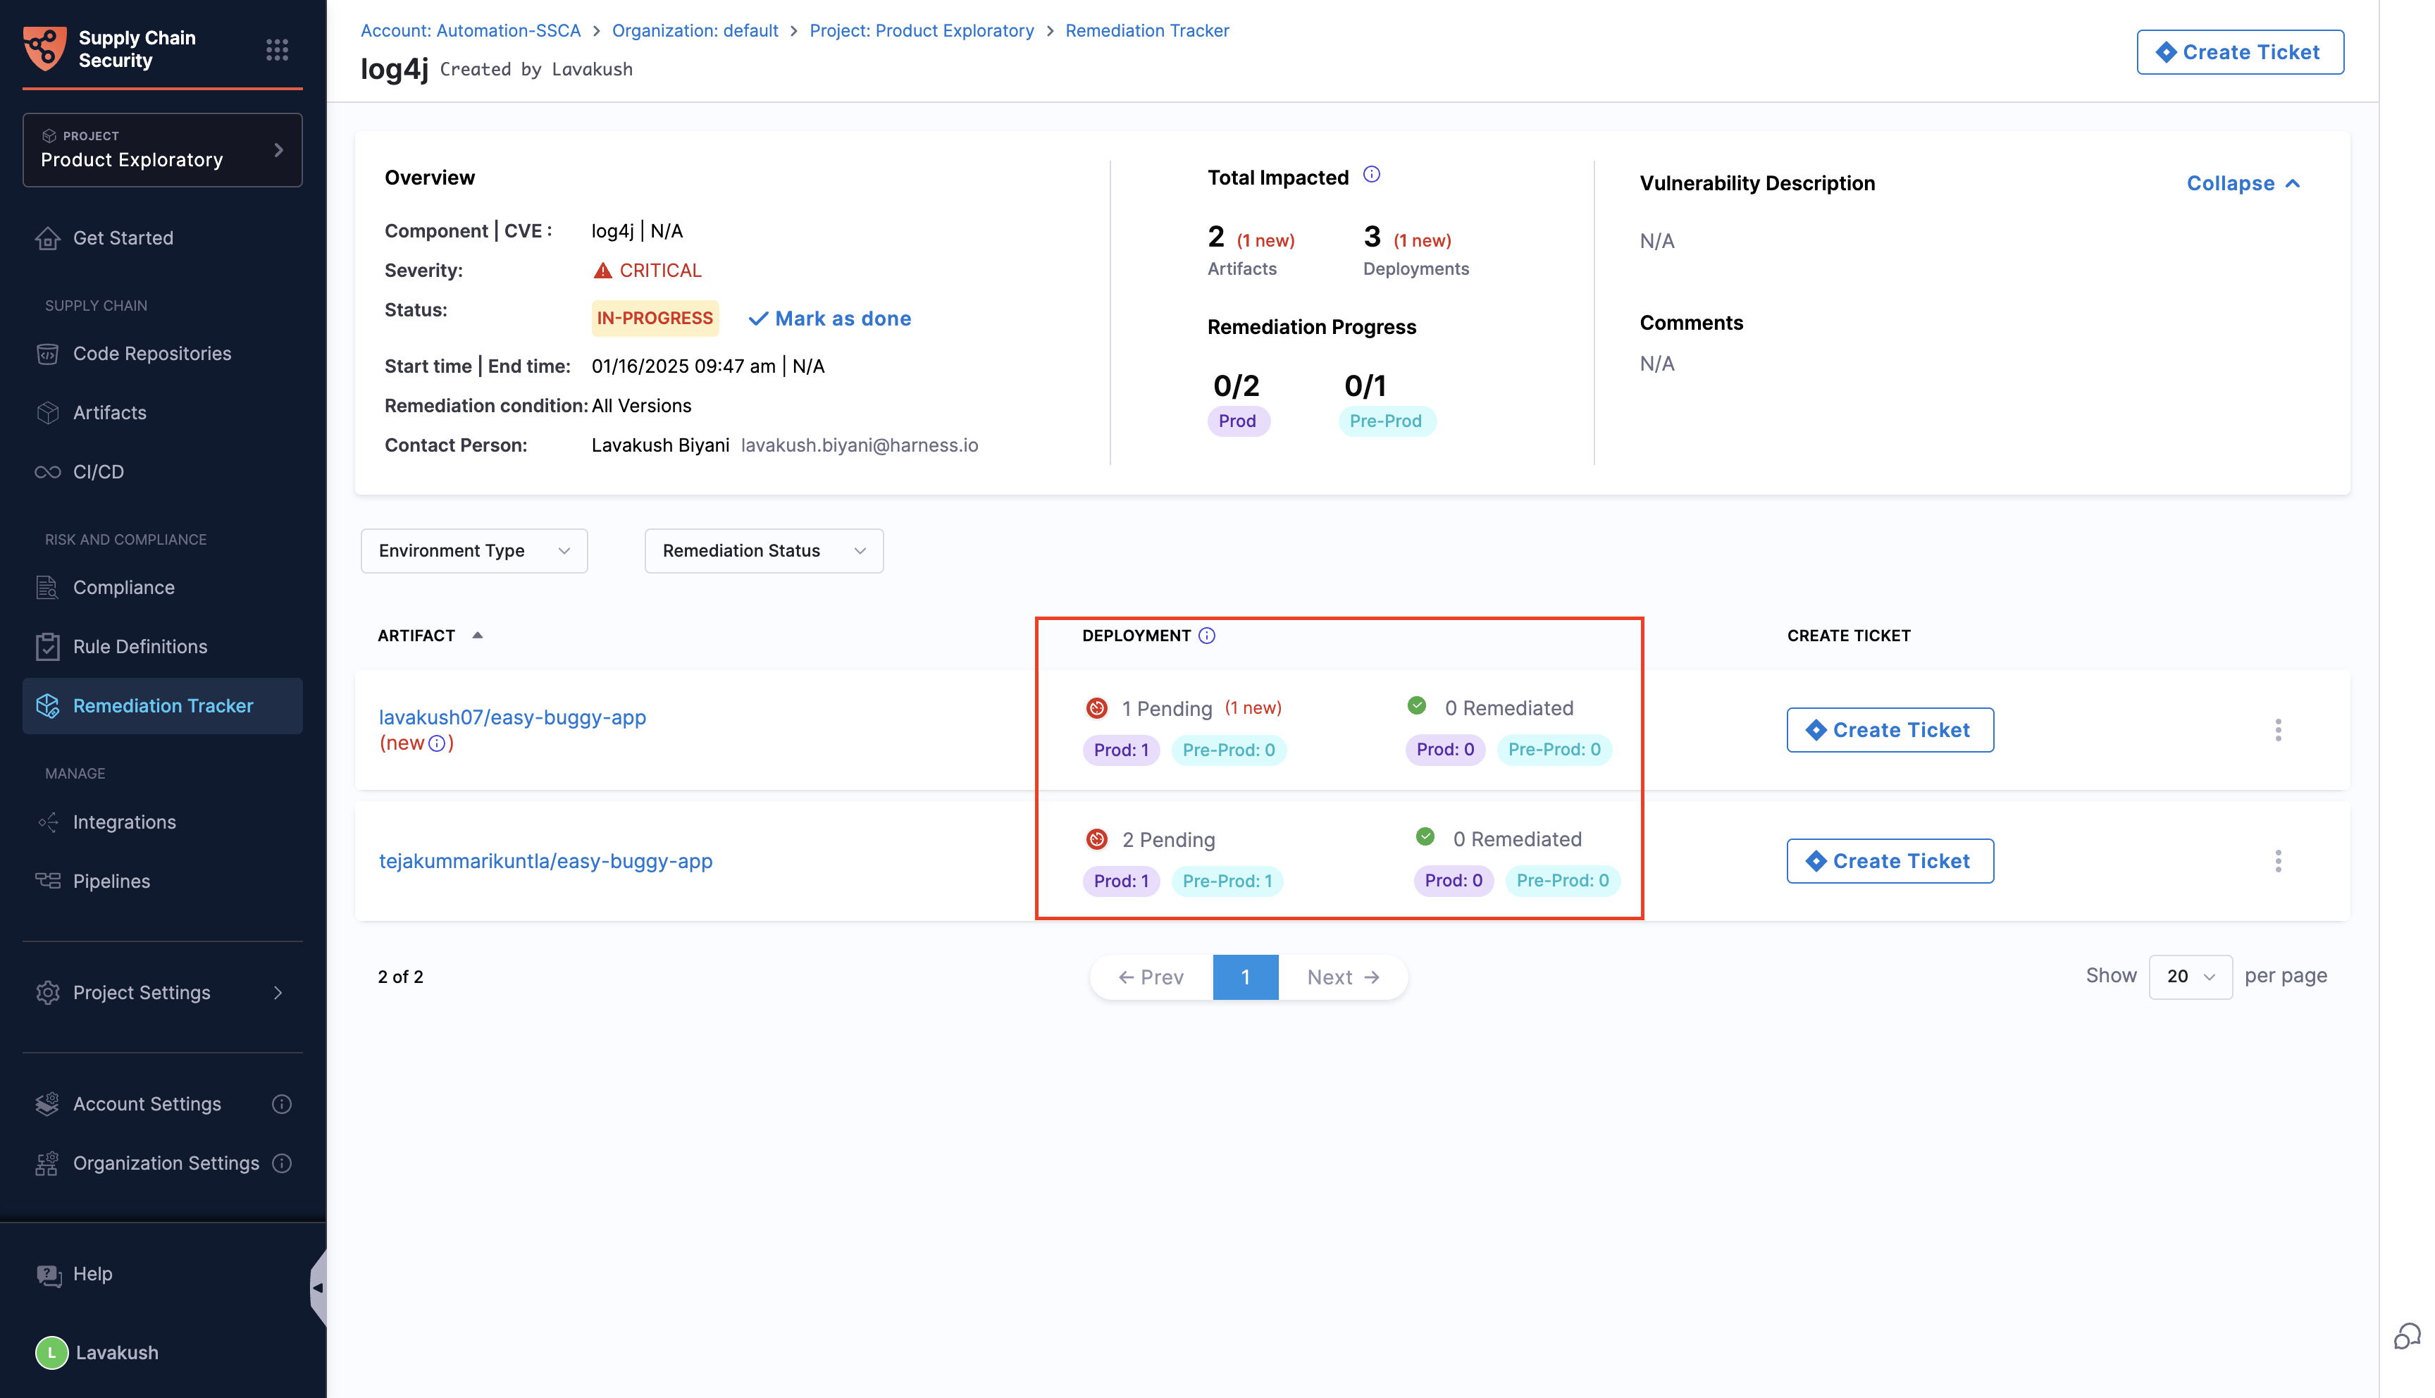Open Compliance in the sidebar
The image size is (2435, 1398).
point(124,588)
